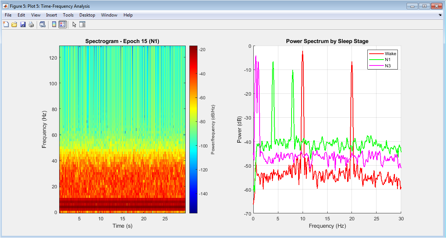The image size is (446, 238).
Task: Open the Insert menu
Action: coord(51,15)
